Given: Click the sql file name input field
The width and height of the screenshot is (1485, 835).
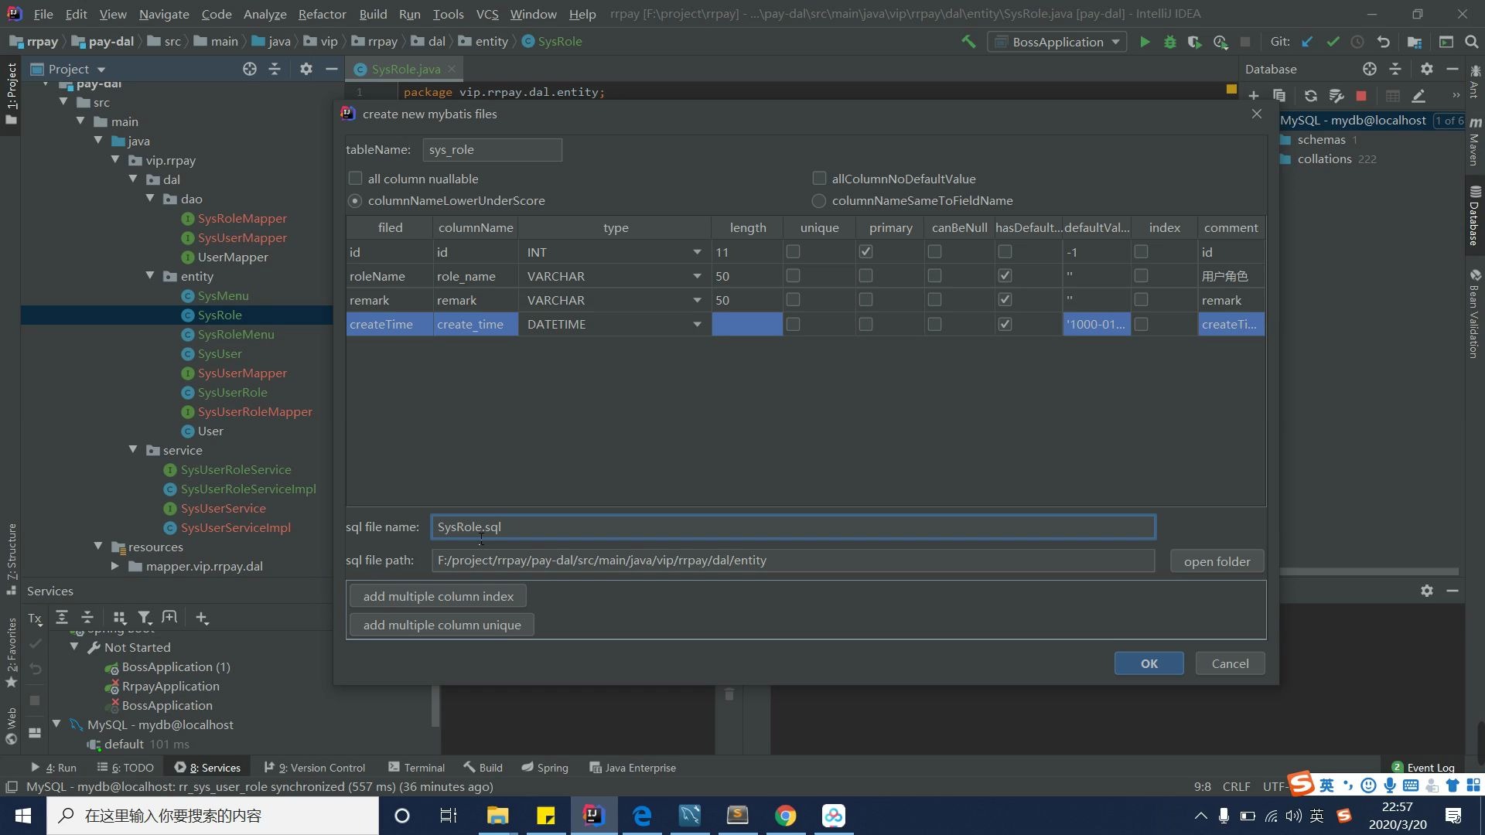Looking at the screenshot, I should pyautogui.click(x=794, y=526).
